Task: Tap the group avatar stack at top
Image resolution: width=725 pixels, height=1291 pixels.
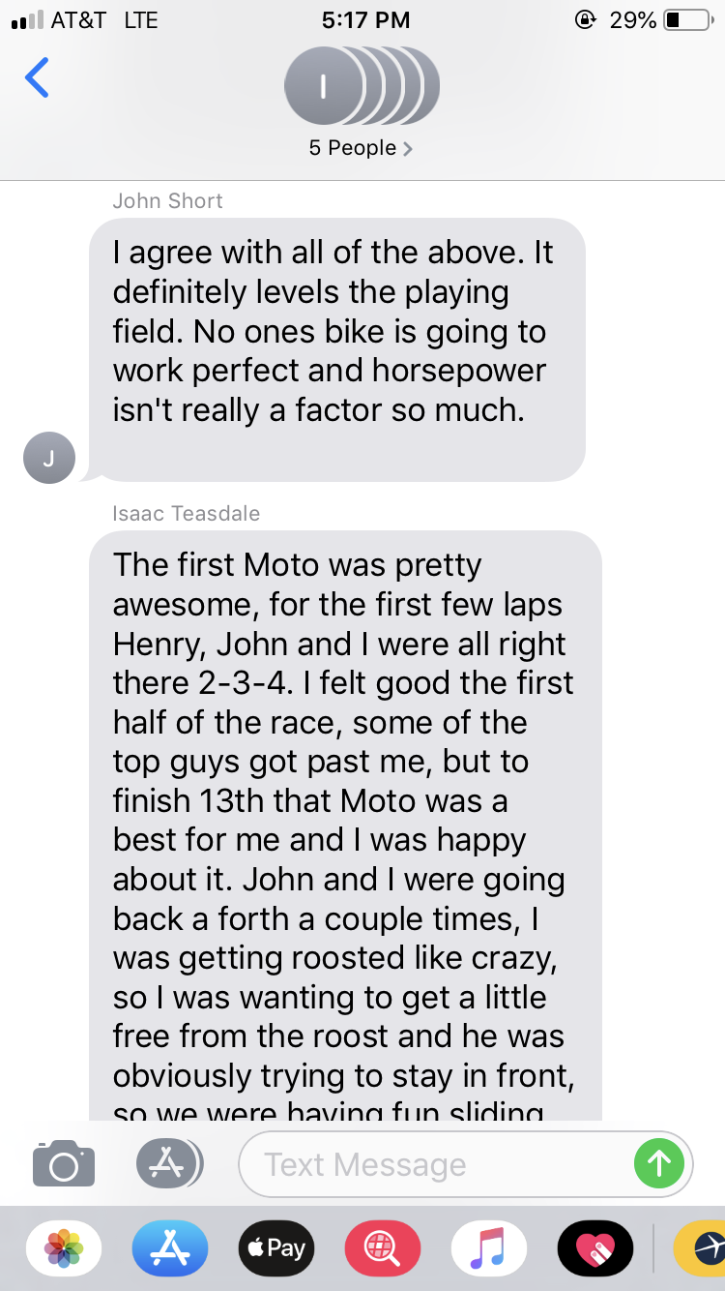Action: (x=361, y=87)
